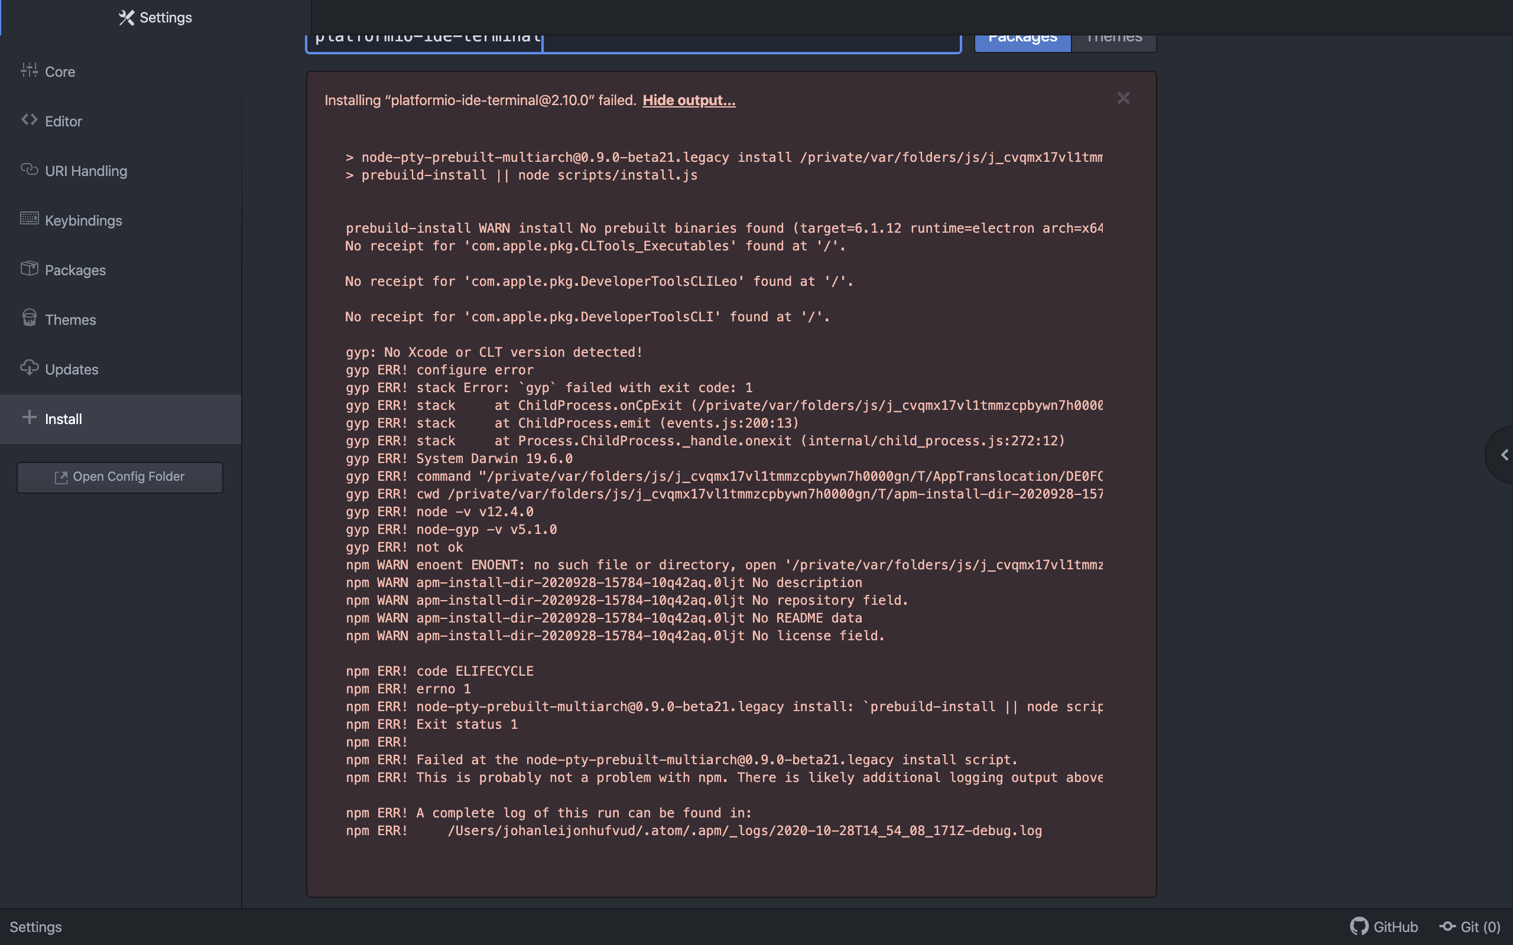Open GitHub panel from status bar
The width and height of the screenshot is (1513, 945).
[x=1384, y=926]
